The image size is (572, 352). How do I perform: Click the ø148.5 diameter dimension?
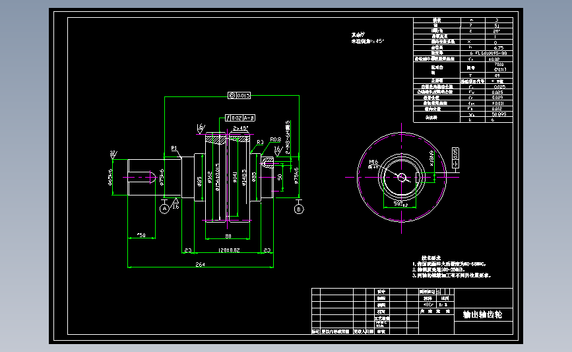click(x=244, y=177)
